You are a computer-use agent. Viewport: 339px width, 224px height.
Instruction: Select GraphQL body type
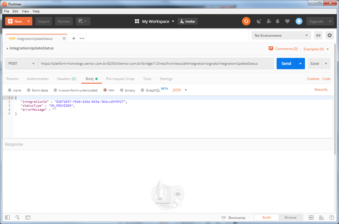(142, 90)
